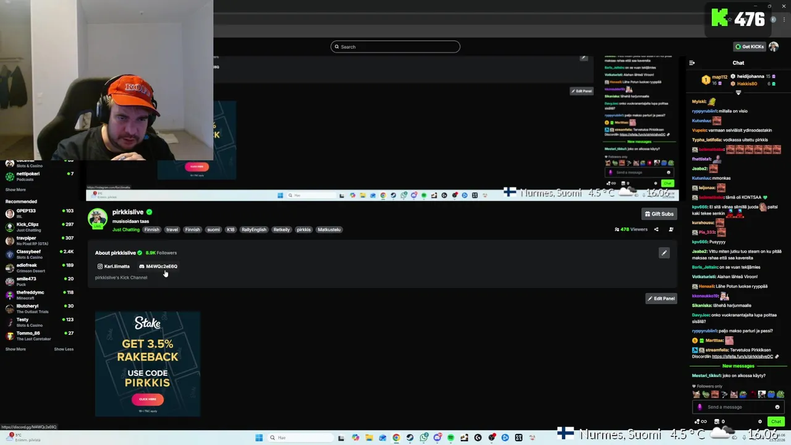This screenshot has width=791, height=445.
Task: Open the channel points icon below chat input
Action: point(701,422)
